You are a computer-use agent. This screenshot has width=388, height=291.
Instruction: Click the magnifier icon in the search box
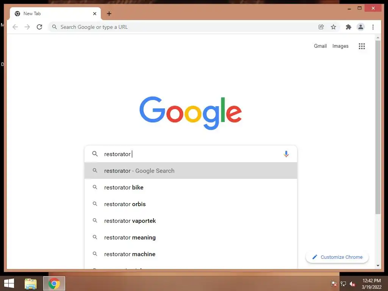pyautogui.click(x=95, y=154)
